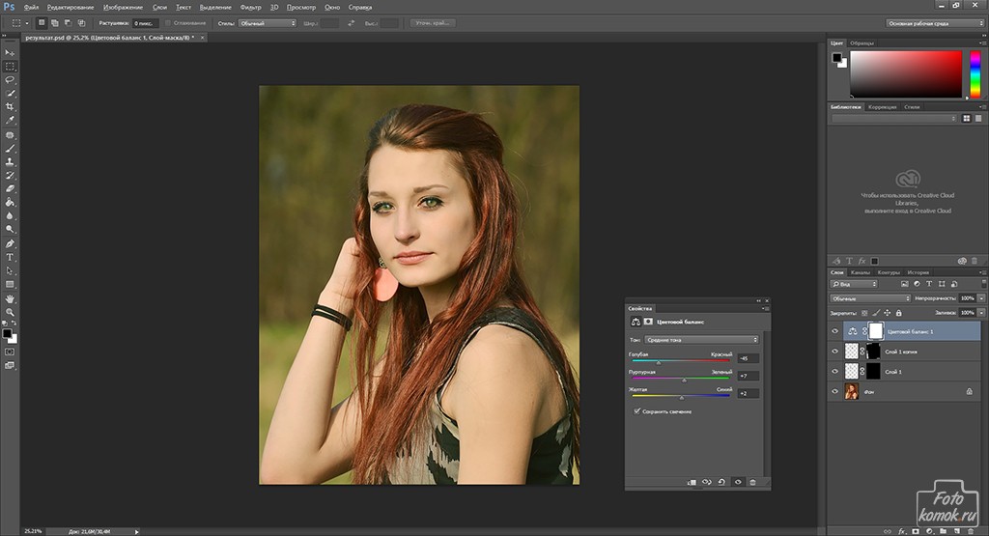
Task: Click the Растушевка input field
Action: tap(145, 23)
